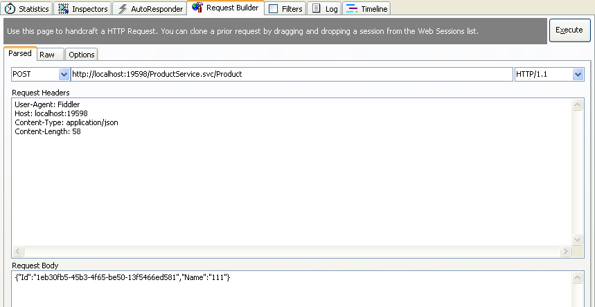The height and width of the screenshot is (307, 595).
Task: Select the Parsed sub-tab
Action: coord(20,53)
